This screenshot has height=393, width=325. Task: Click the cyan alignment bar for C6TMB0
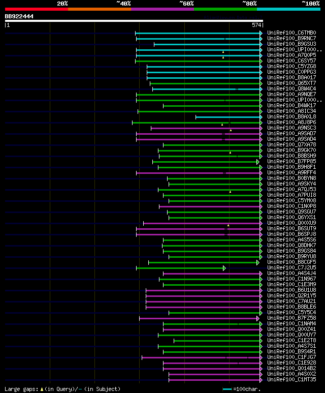coord(198,33)
